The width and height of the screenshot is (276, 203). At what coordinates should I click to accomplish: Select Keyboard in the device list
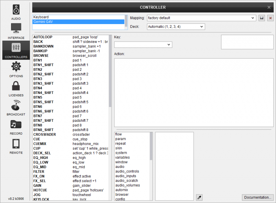coord(41,17)
